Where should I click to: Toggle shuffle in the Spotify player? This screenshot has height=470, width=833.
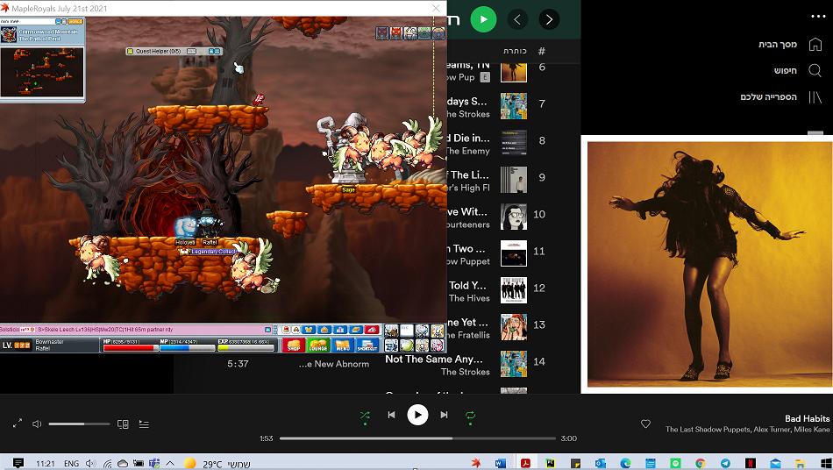365,416
